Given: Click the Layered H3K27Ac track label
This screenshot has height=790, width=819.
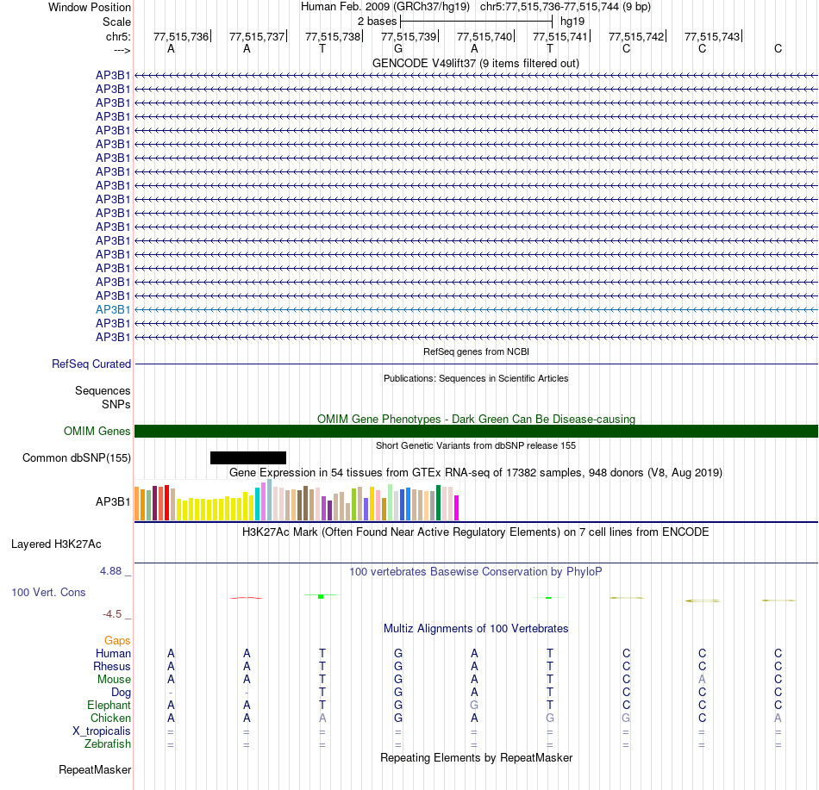Looking at the screenshot, I should pos(56,544).
